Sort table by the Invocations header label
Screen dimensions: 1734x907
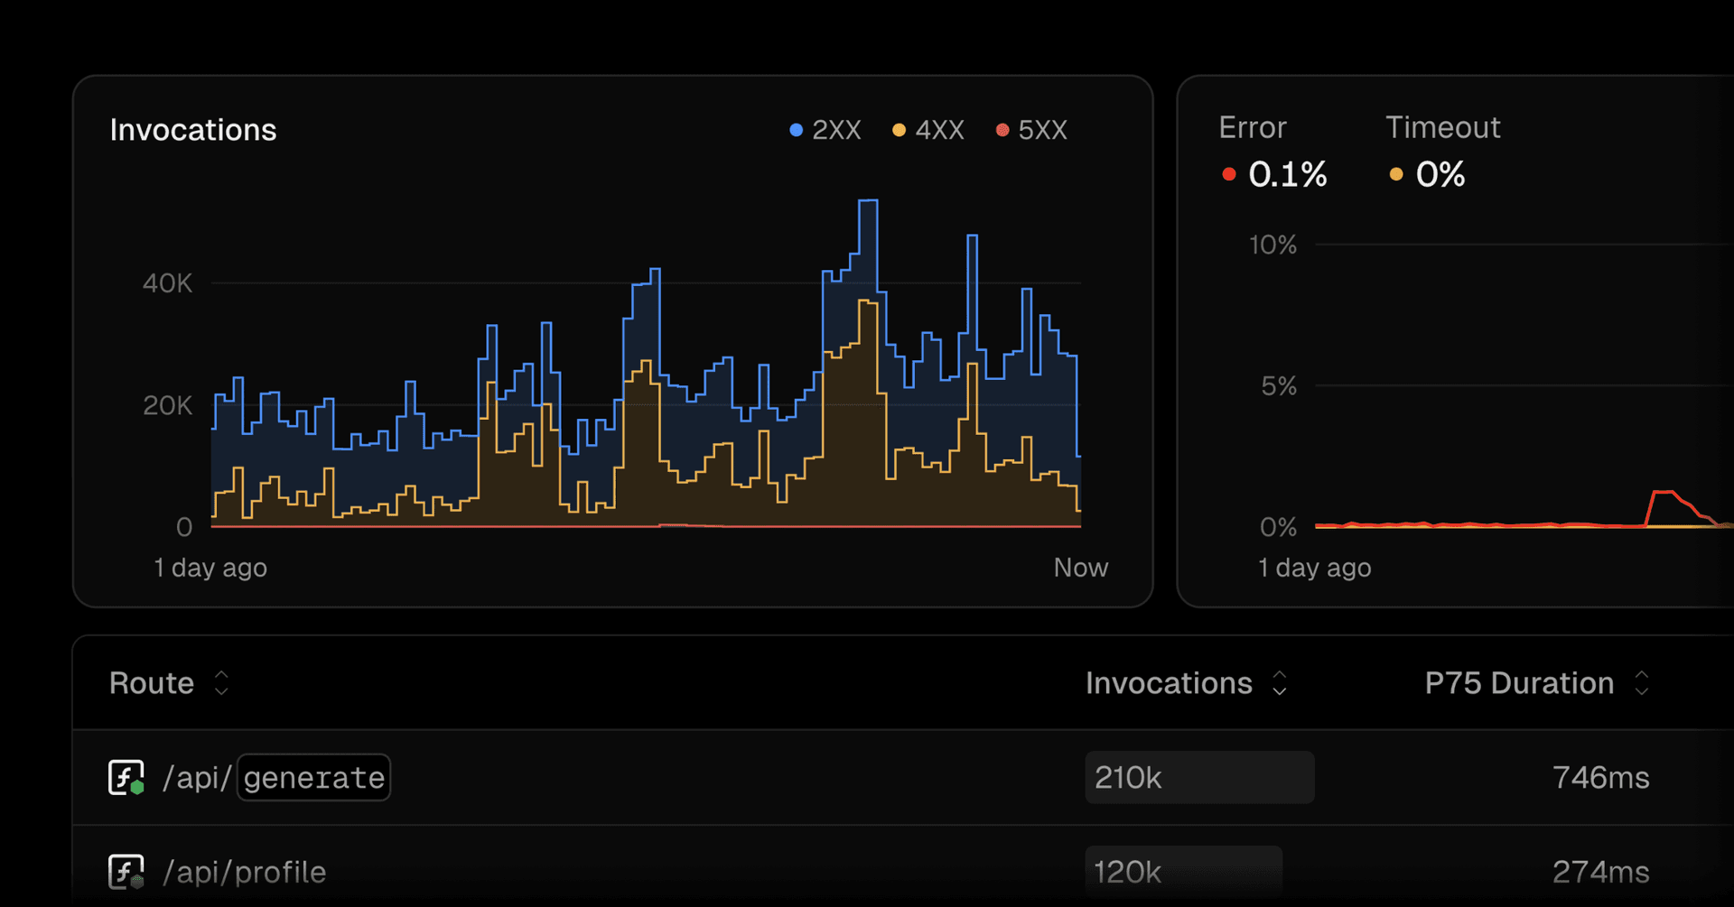click(x=1169, y=683)
